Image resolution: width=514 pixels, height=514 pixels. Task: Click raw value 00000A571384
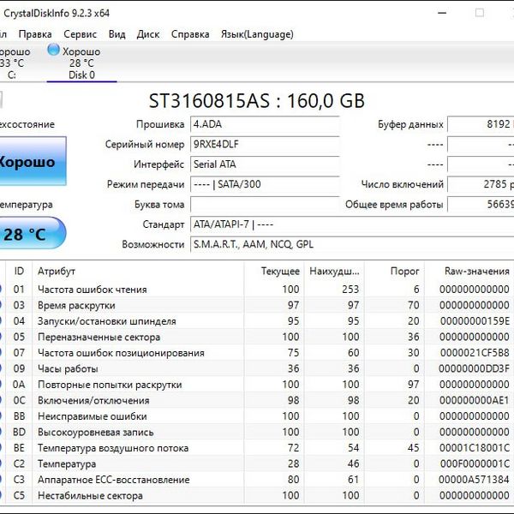click(x=474, y=480)
